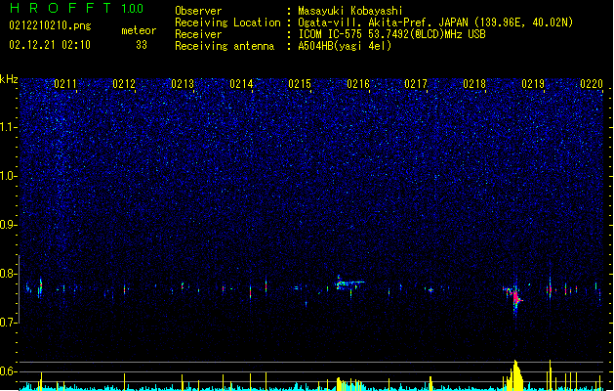This screenshot has height=391, width=614.
Task: Click the 0213 time marker
Action: click(183, 84)
